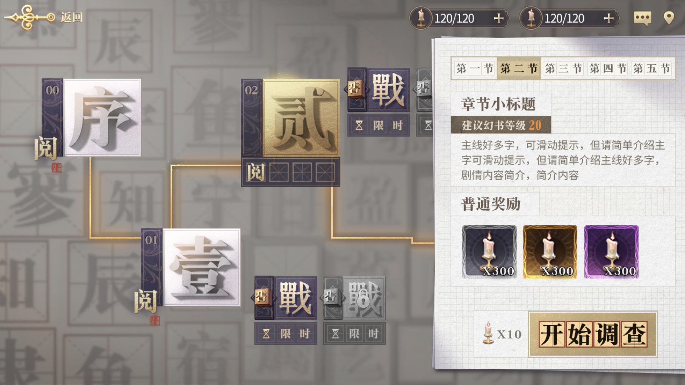Select the 壹 chapter 01 tile
This screenshot has height=385, width=685.
point(191,267)
